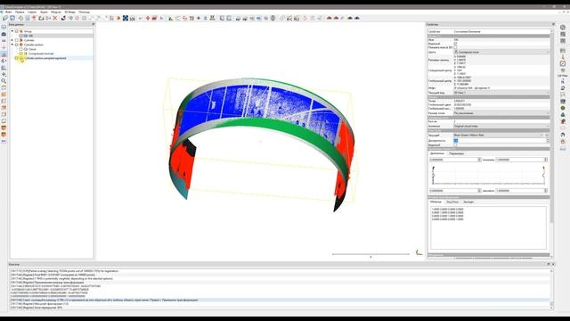Click the check-mark box icon in right toolbar
Image resolution: width=570 pixels, height=321 pixels.
pos(563,63)
